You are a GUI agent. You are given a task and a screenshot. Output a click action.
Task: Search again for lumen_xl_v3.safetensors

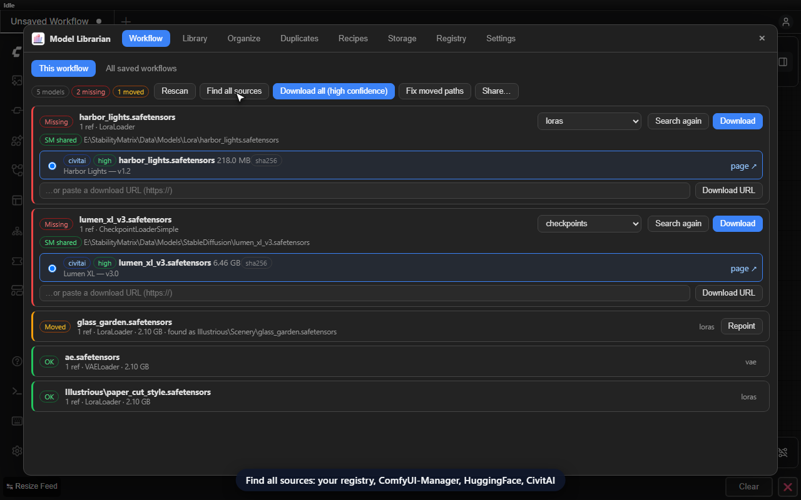pos(678,223)
